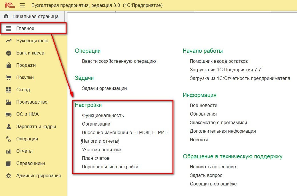This screenshot has height=196, width=297.
Task: Click the home icon of Начальная страница
Action: (6, 16)
